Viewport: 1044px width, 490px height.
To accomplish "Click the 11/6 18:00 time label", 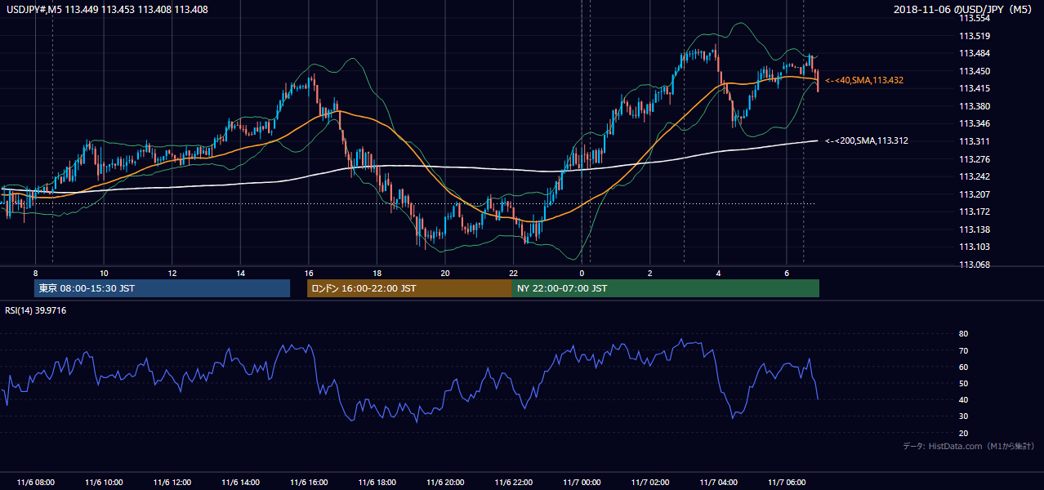I will point(377,483).
